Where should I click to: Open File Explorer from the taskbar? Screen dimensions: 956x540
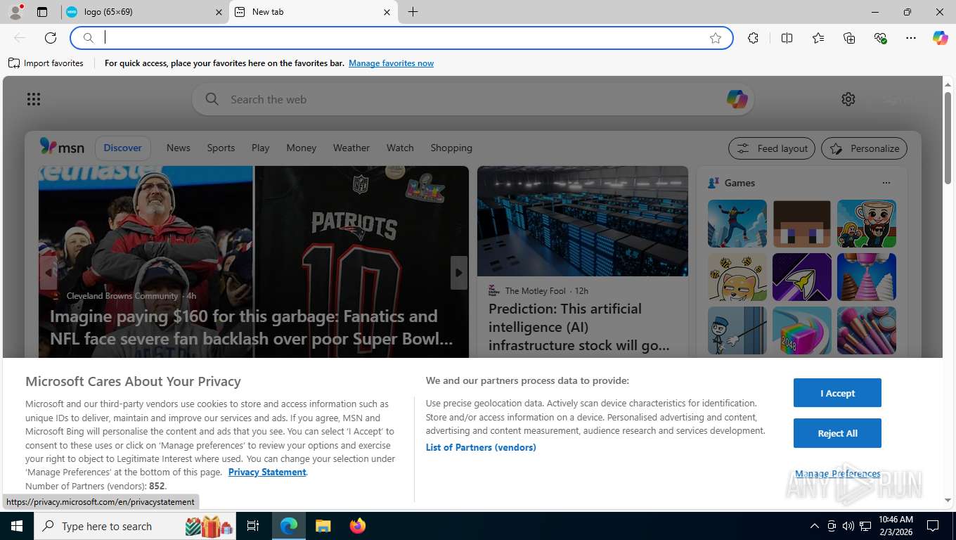coord(323,526)
